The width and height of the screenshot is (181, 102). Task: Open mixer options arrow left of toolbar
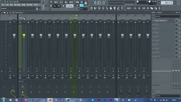2,12
